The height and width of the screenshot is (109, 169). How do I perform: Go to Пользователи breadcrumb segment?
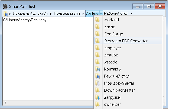(x=67, y=14)
